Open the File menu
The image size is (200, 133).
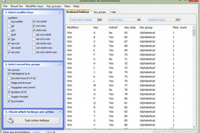5,6
